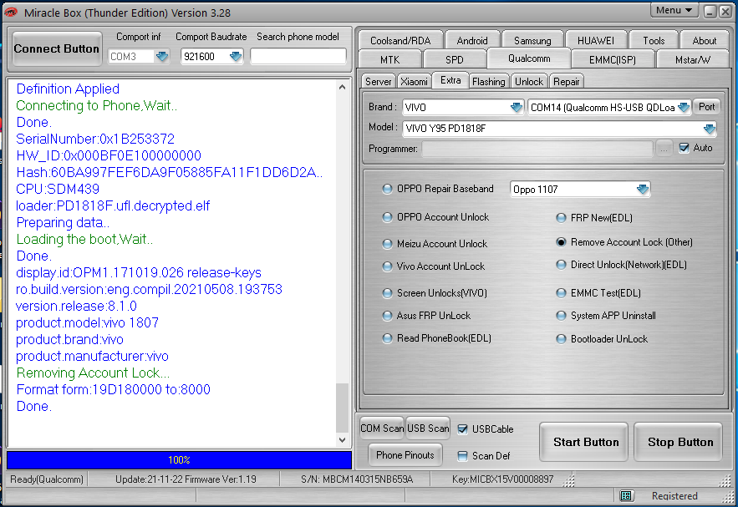
Task: Open the Comport Baudrate 921600 dropdown
Action: [236, 57]
